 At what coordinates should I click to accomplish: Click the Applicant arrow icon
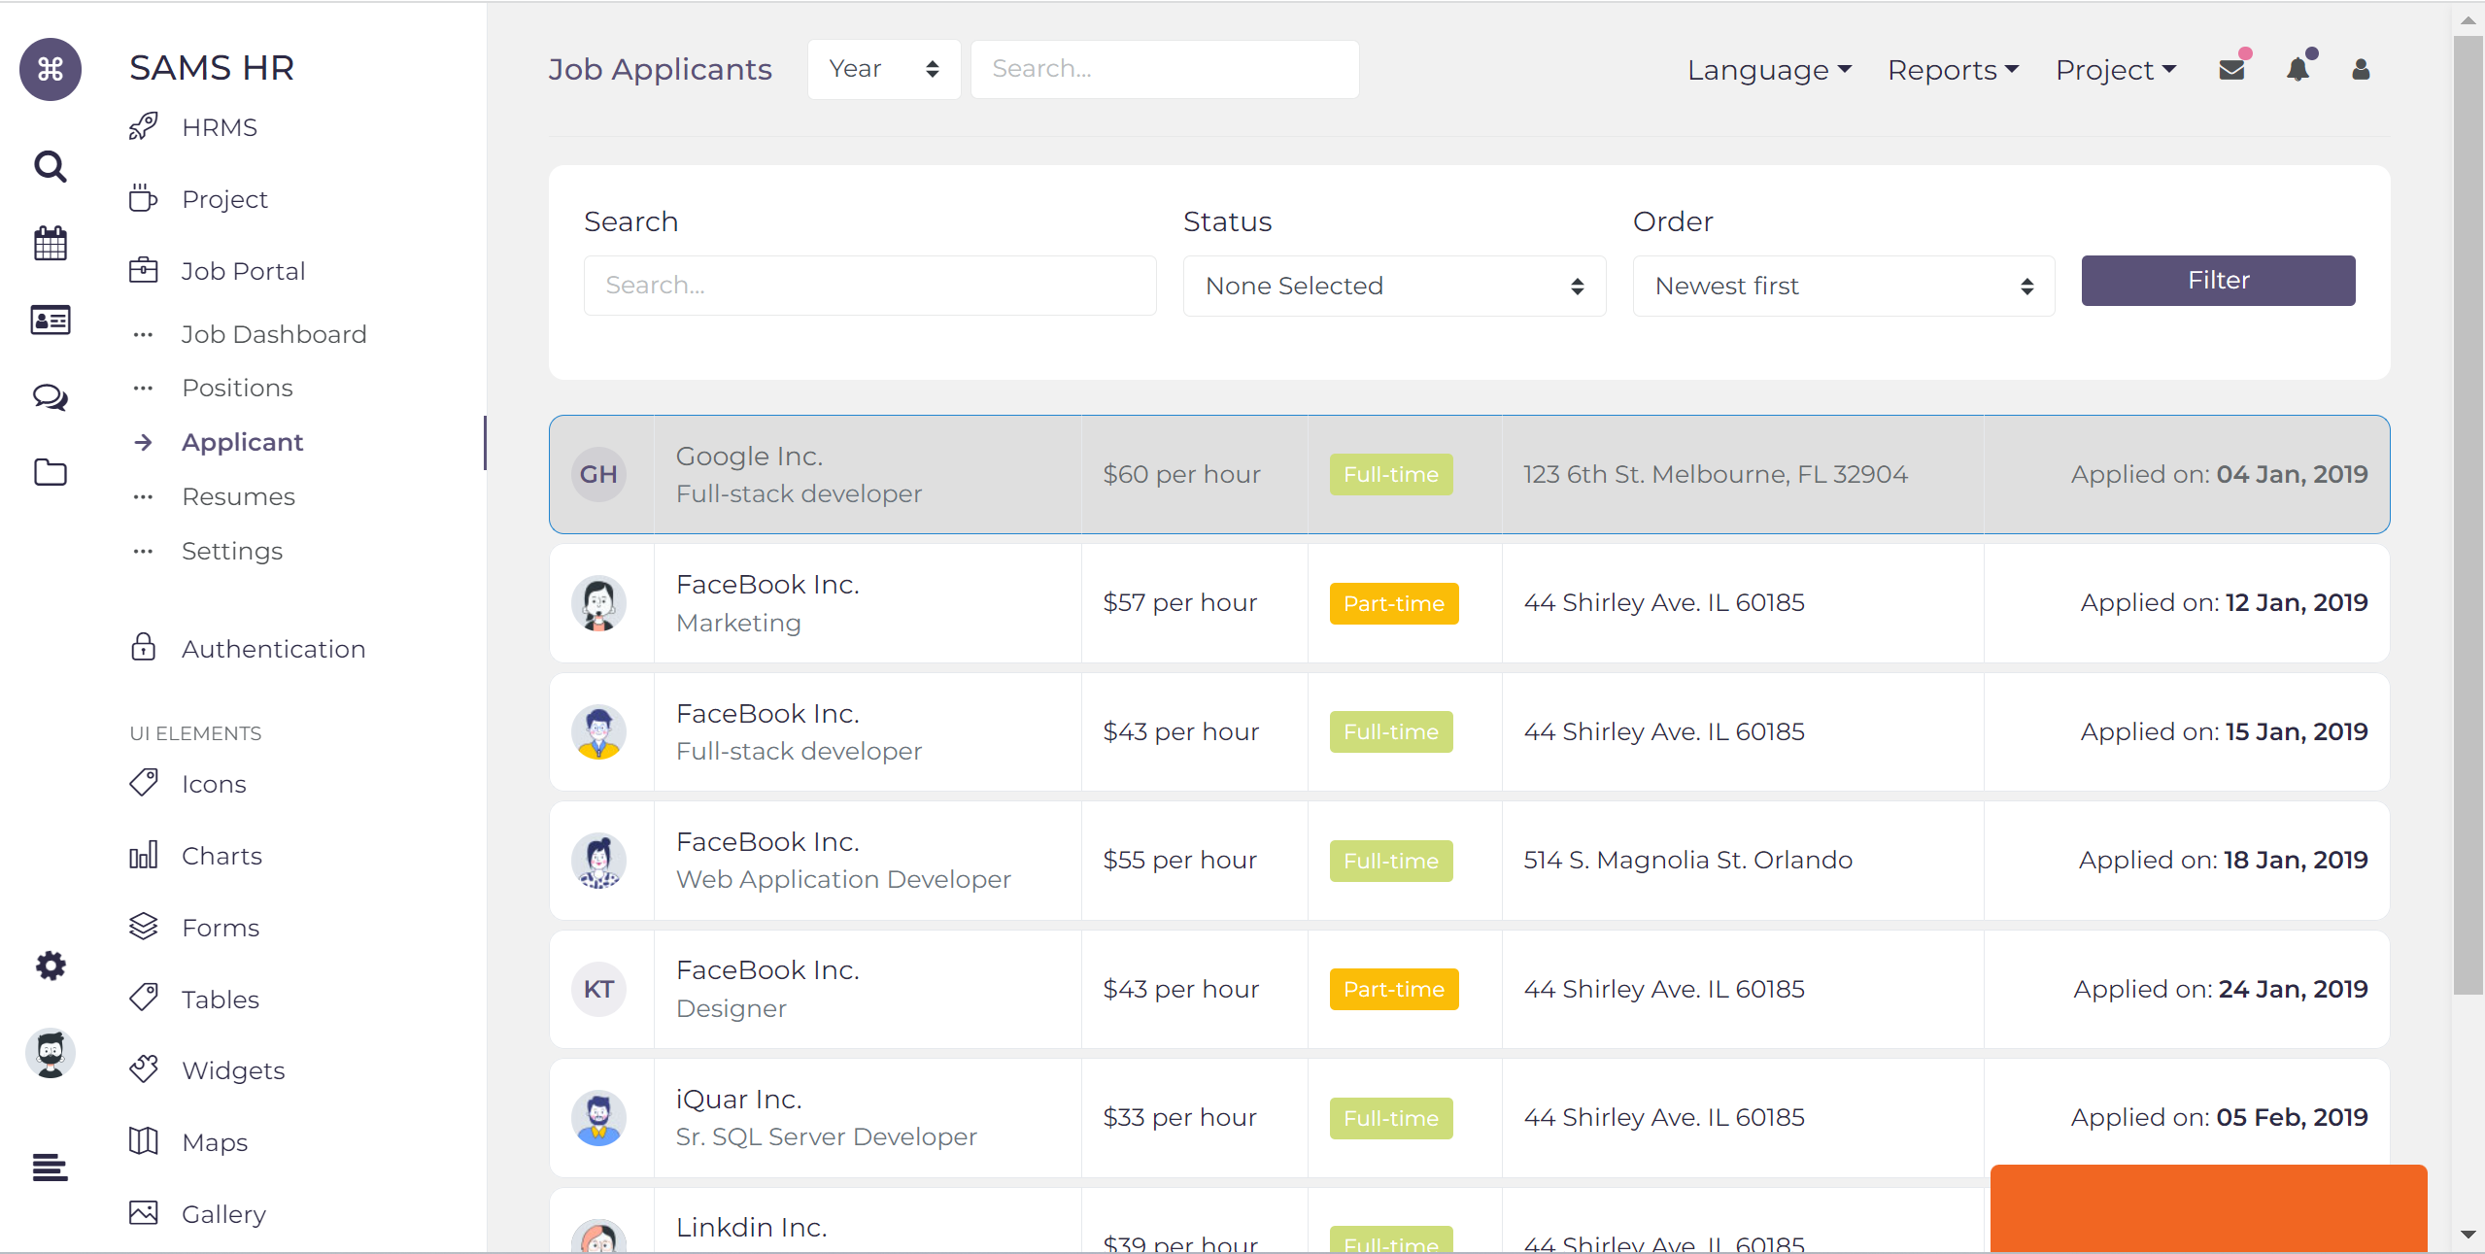144,442
